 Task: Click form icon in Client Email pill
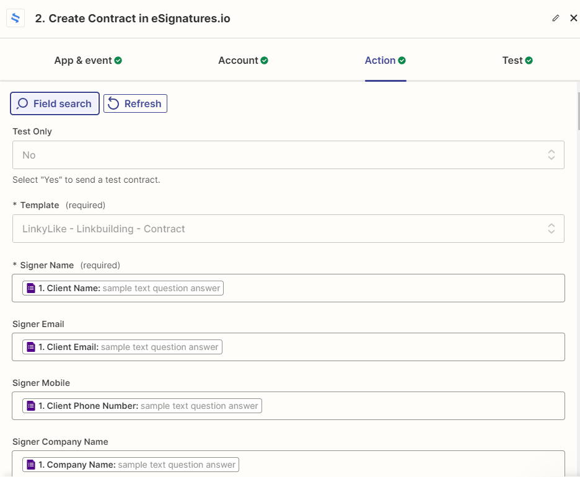click(31, 347)
